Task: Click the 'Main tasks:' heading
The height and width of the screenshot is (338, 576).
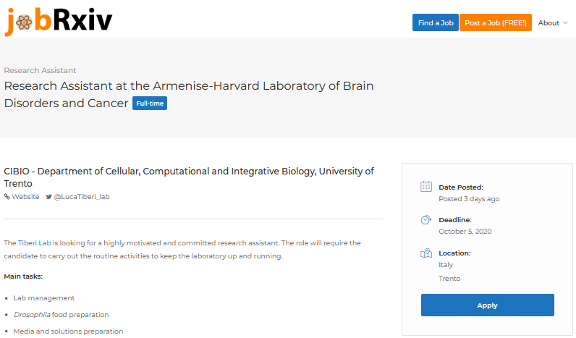Action: coord(23,276)
